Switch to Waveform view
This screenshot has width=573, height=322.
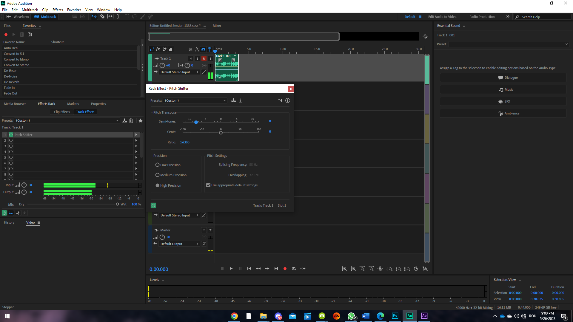click(18, 17)
